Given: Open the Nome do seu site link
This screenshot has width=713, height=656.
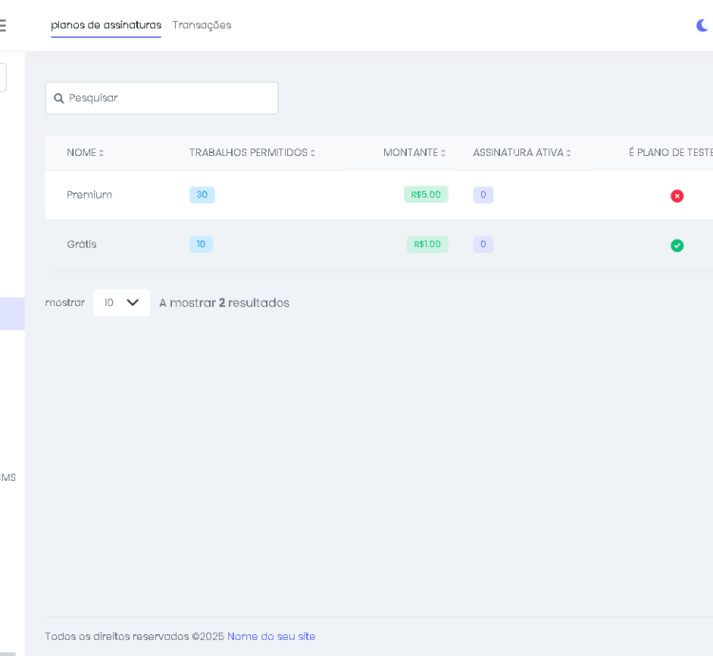Looking at the screenshot, I should click(x=271, y=636).
